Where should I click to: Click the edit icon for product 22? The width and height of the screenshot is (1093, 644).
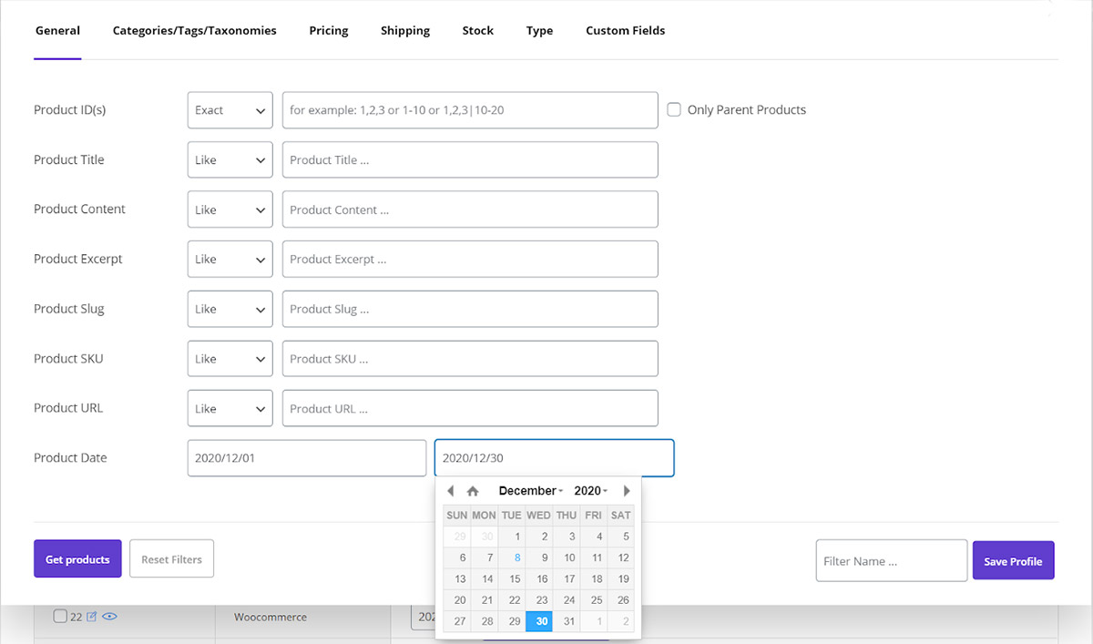[91, 617]
